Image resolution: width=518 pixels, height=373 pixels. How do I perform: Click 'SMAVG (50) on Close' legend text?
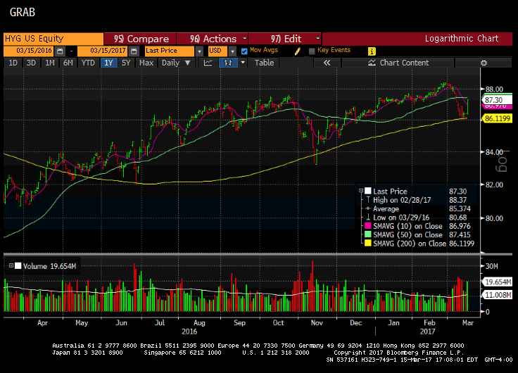click(408, 234)
